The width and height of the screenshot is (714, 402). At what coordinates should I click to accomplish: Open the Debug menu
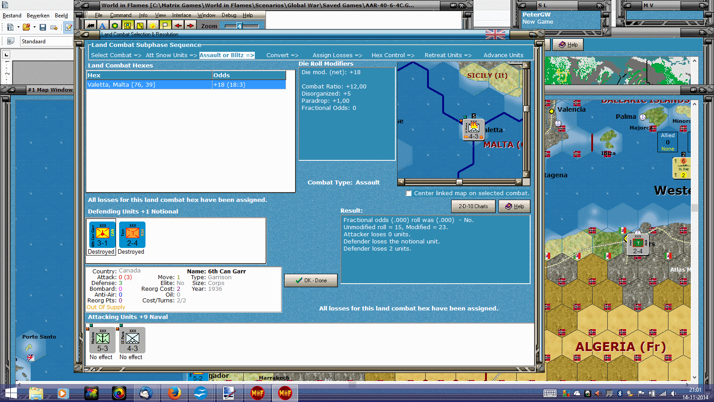point(229,15)
